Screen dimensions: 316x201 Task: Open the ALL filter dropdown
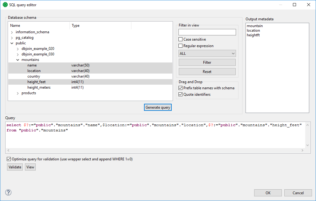(x=207, y=54)
